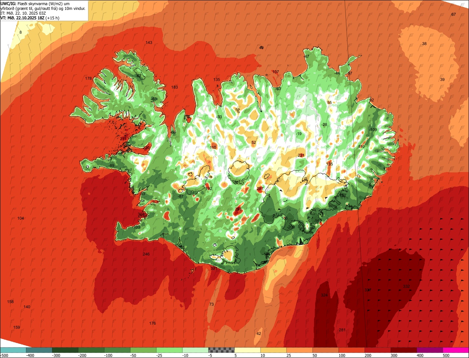
Task: Select the 100 to 200 red-orange swatch
Action: (x=351, y=350)
